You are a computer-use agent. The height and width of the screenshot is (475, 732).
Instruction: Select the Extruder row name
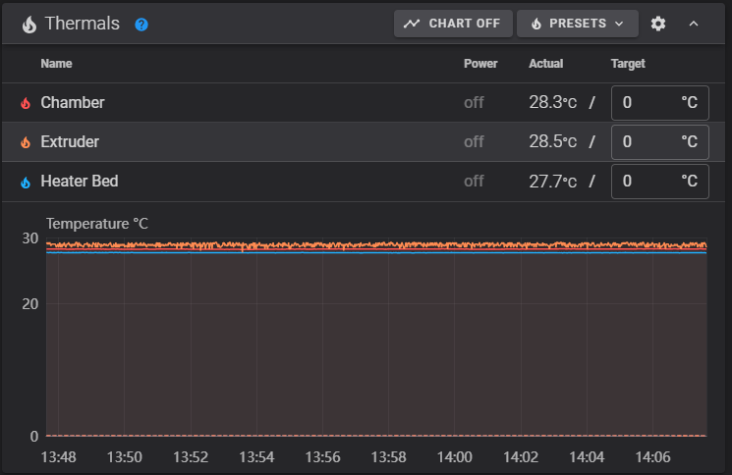[x=70, y=142]
